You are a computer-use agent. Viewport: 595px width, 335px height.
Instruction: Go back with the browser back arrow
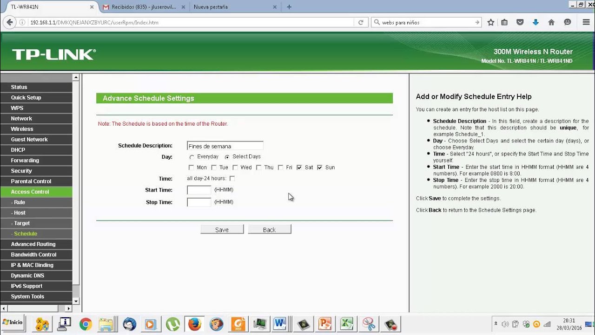[x=10, y=22]
